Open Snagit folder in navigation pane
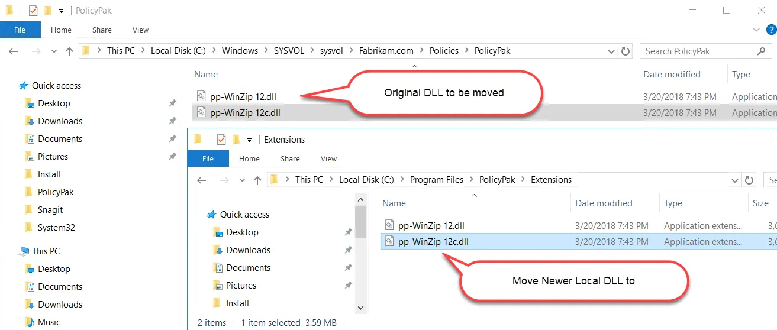 (x=50, y=209)
